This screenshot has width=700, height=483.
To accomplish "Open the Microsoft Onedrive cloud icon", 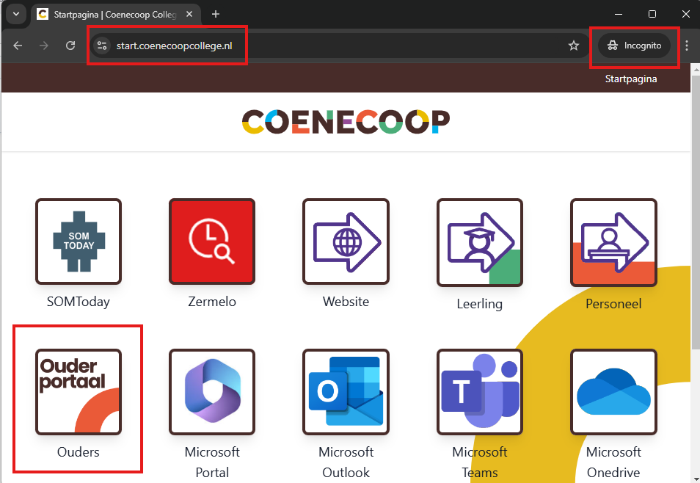I will coord(614,392).
